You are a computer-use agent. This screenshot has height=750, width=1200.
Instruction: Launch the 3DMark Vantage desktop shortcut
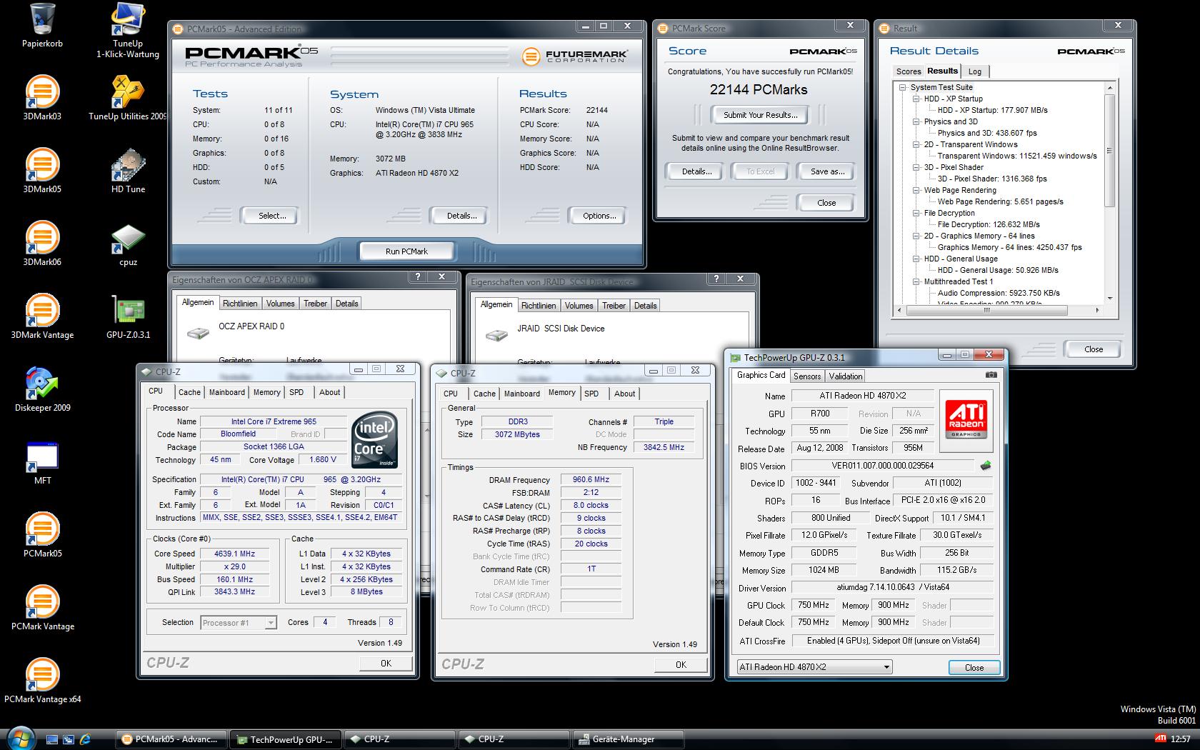[42, 316]
